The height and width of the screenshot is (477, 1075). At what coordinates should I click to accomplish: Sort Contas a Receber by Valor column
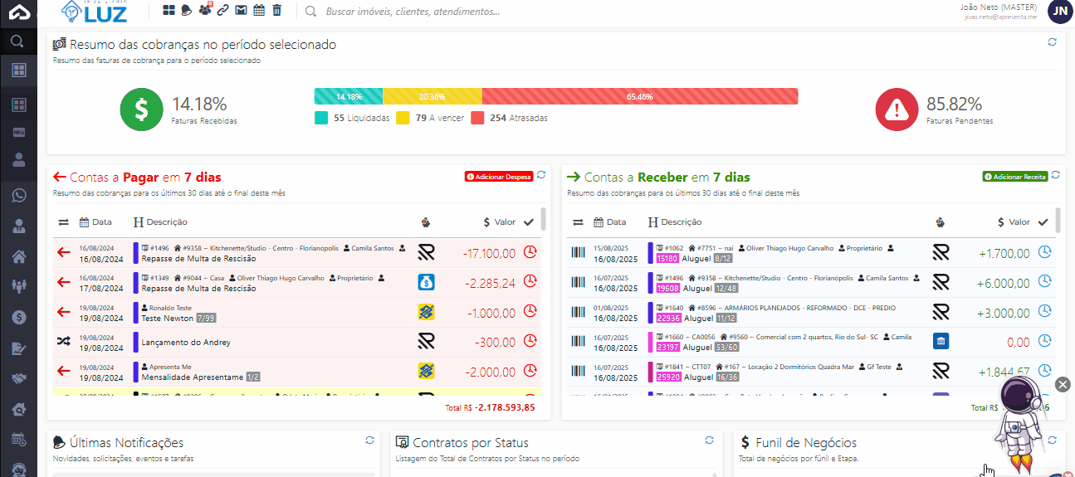coord(1013,222)
